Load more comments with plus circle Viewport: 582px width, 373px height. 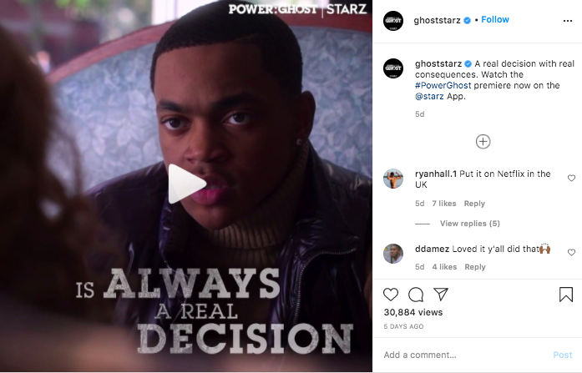click(x=483, y=142)
